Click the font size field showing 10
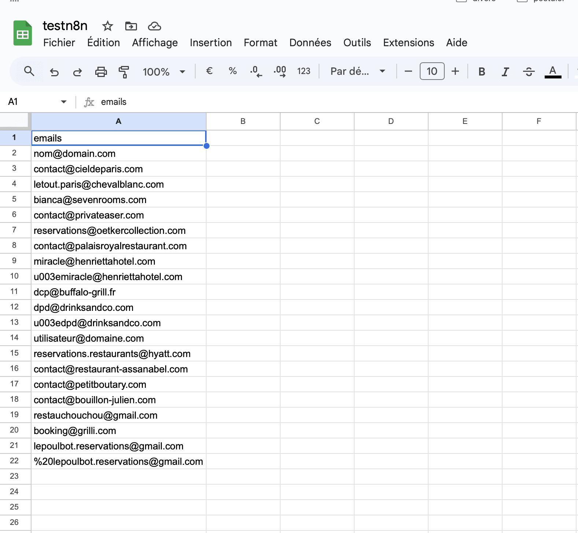This screenshot has width=578, height=533. tap(432, 71)
